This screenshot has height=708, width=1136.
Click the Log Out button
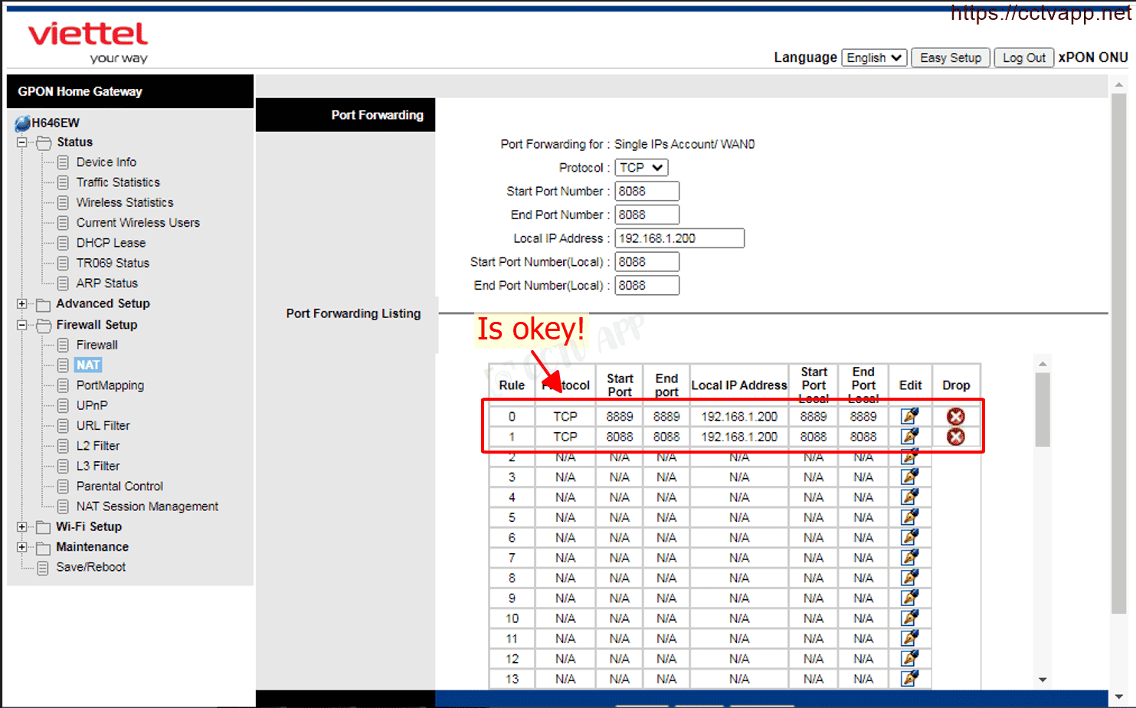(x=1023, y=58)
